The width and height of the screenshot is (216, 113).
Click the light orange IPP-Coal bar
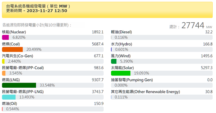(x=4, y=73)
